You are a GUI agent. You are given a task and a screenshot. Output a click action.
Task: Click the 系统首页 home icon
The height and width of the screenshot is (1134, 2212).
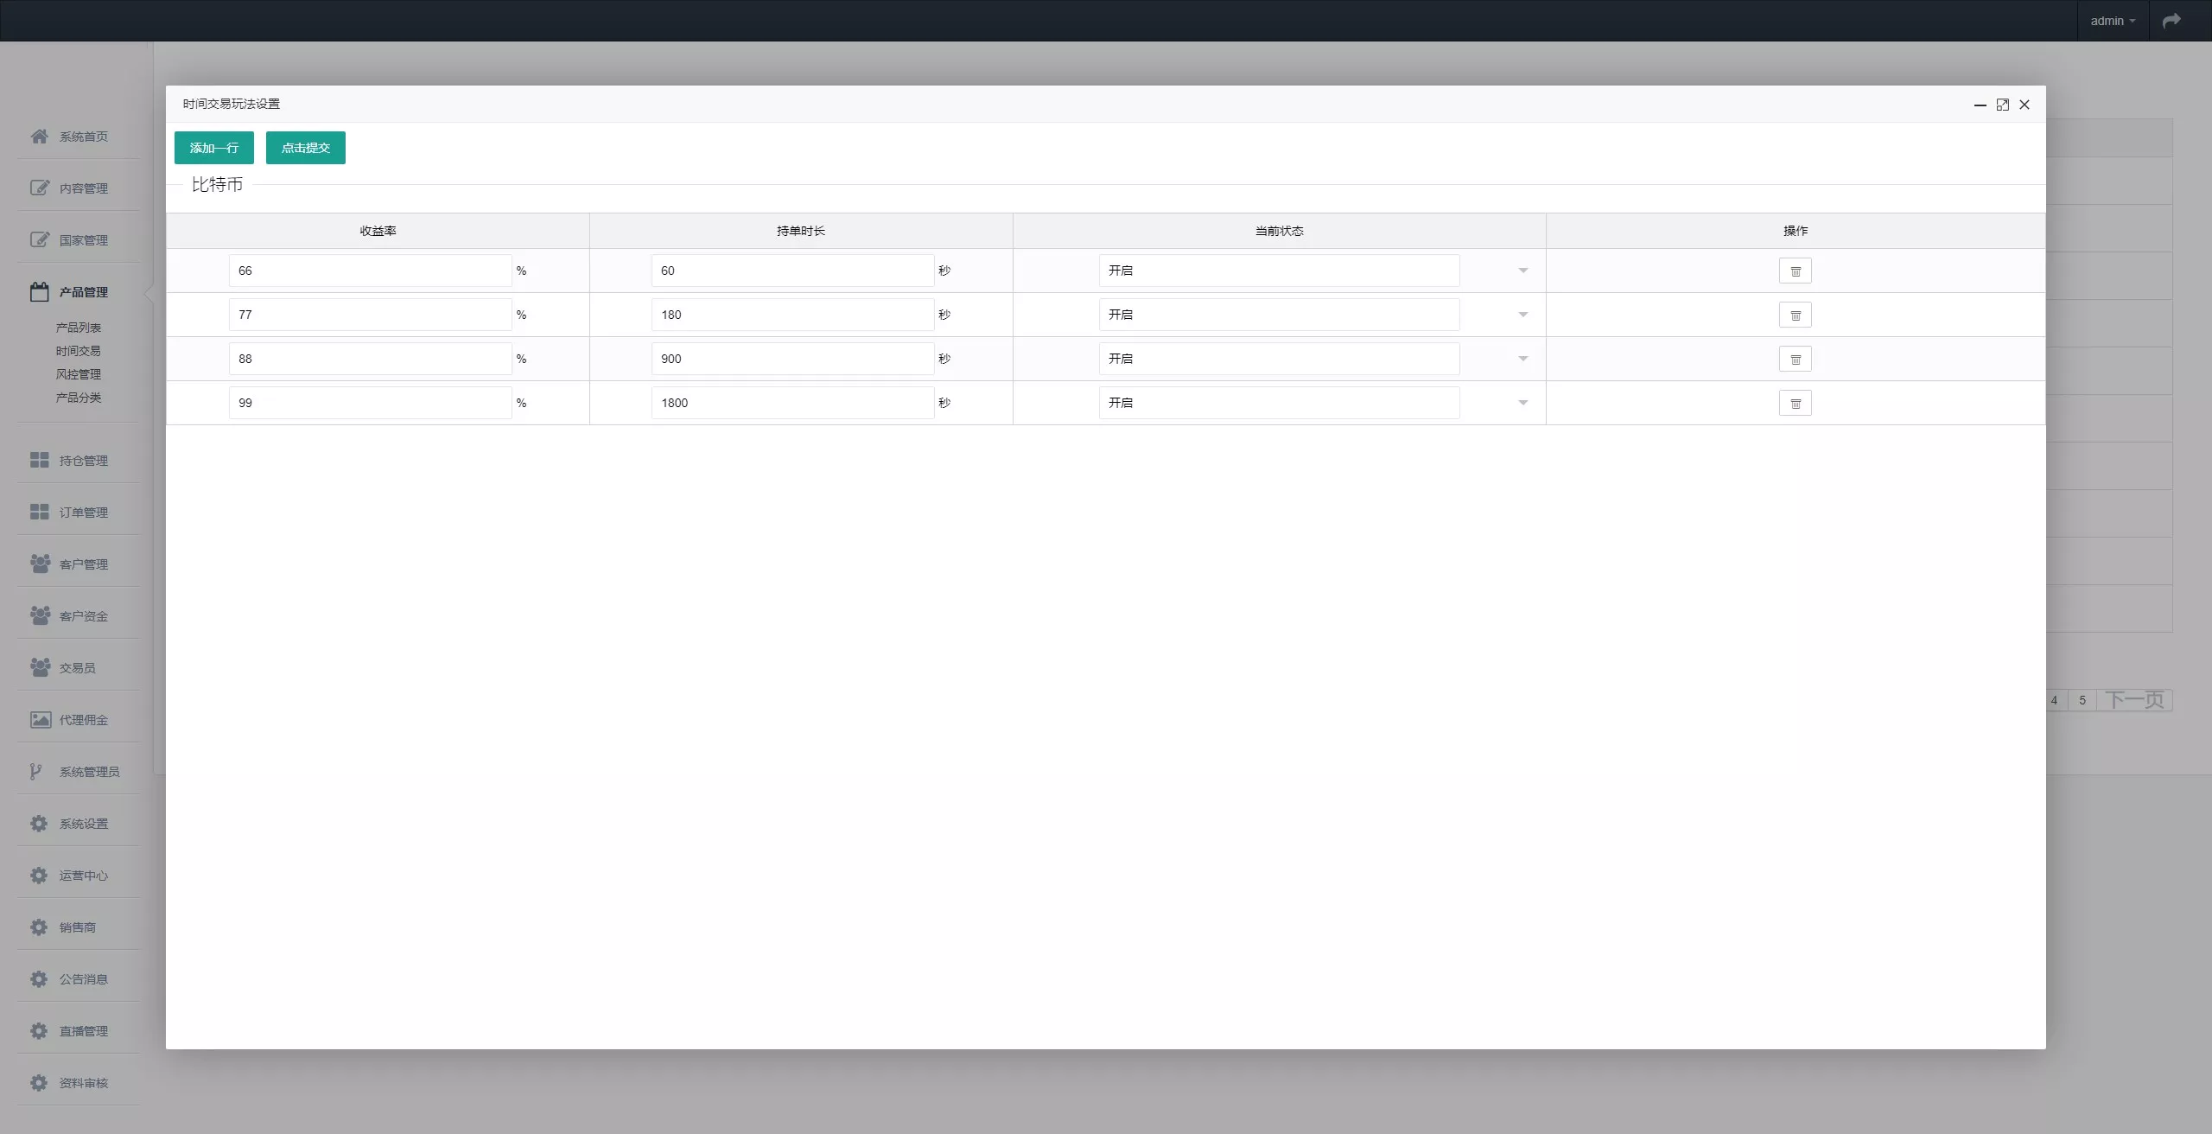pos(39,137)
